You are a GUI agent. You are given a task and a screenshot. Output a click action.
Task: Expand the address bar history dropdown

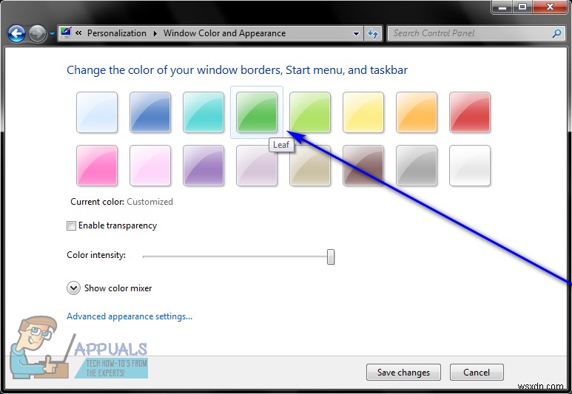356,33
